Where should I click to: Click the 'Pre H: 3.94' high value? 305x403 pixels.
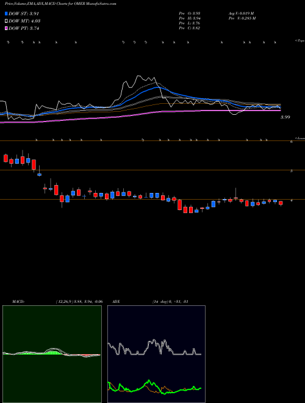click(x=190, y=18)
